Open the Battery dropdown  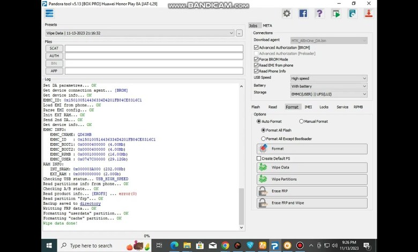click(329, 86)
